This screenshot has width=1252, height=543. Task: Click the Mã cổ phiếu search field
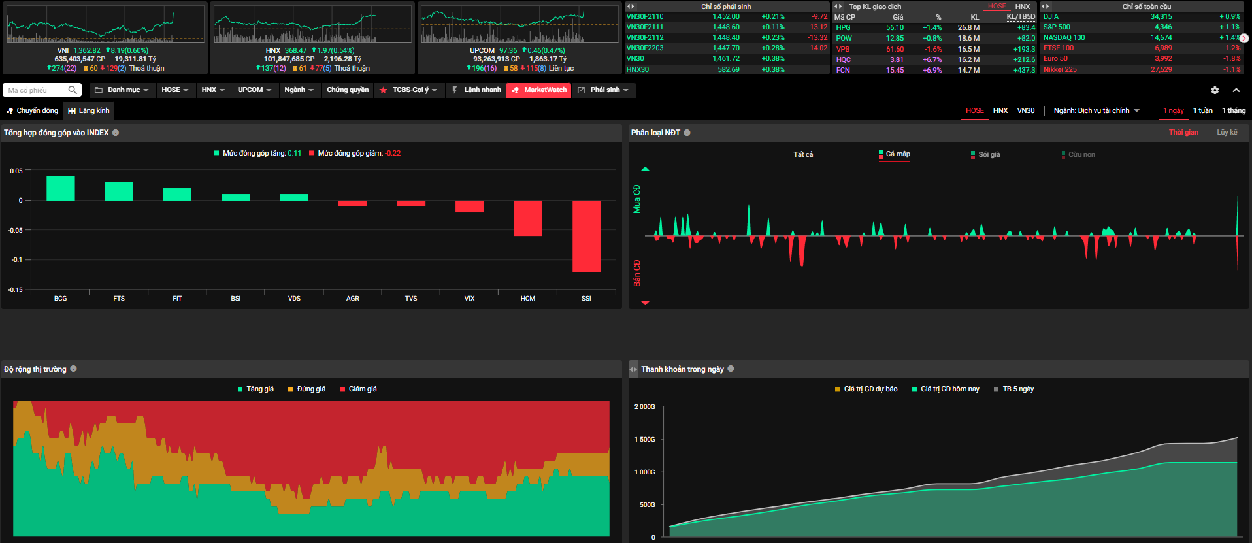pyautogui.click(x=36, y=90)
